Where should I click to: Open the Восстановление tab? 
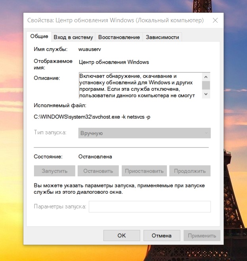(x=119, y=37)
